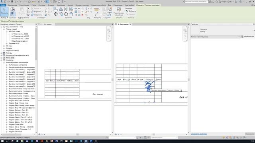Image resolution: width=255 pixels, height=143 pixels.
Task: Click the Save disk icon in quick access
Action: (12, 2)
